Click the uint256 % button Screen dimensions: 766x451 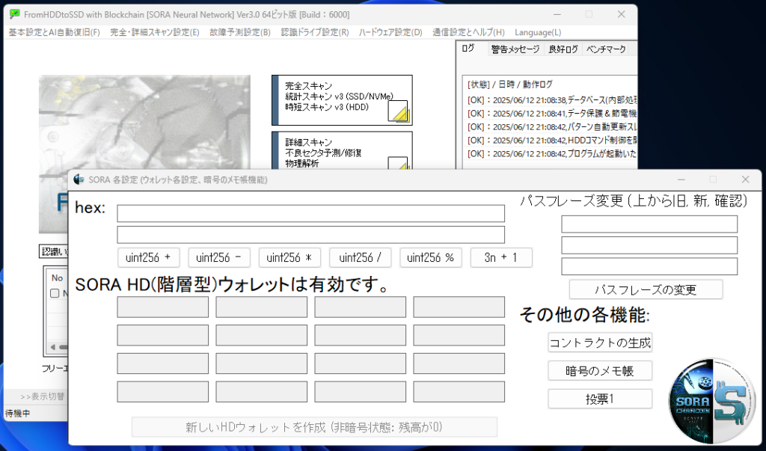[x=430, y=257]
